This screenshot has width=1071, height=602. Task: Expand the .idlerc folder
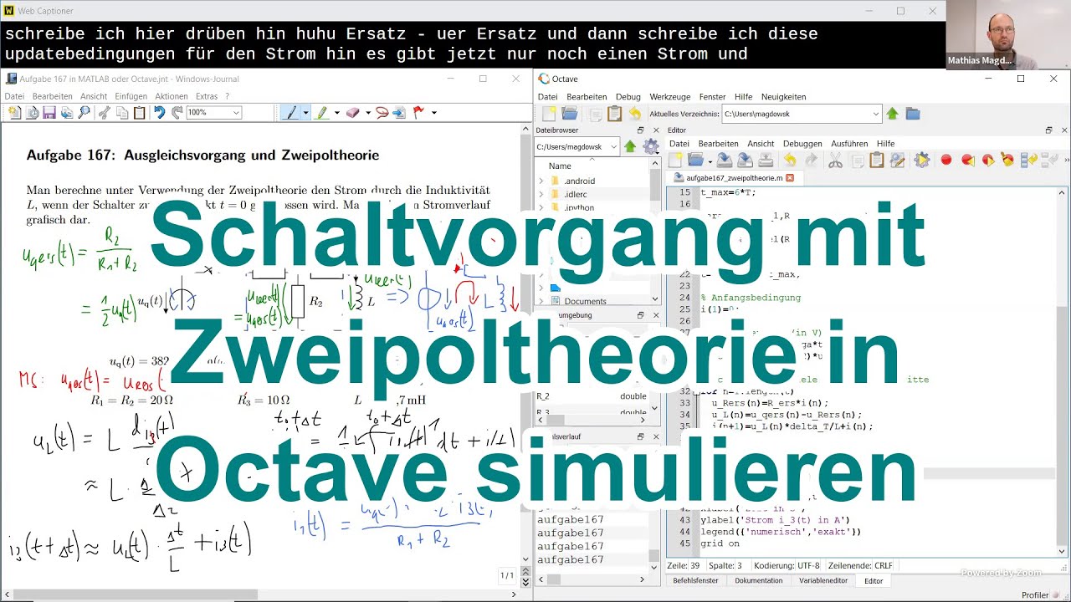pyautogui.click(x=541, y=194)
